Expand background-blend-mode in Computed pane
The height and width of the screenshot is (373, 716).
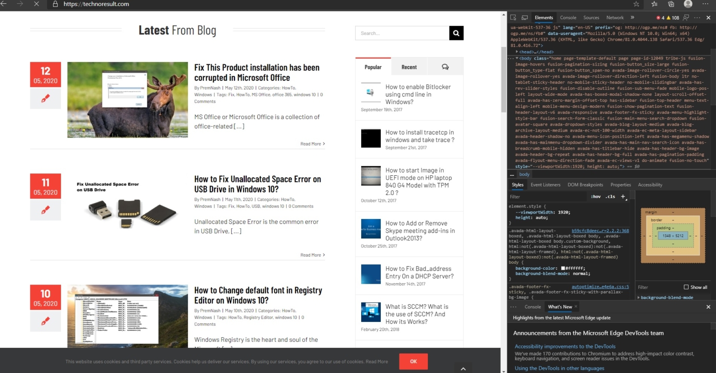pyautogui.click(x=639, y=297)
